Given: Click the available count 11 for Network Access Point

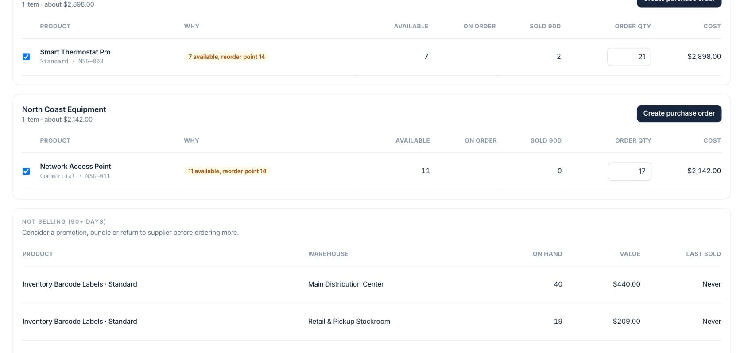Looking at the screenshot, I should click(x=426, y=171).
